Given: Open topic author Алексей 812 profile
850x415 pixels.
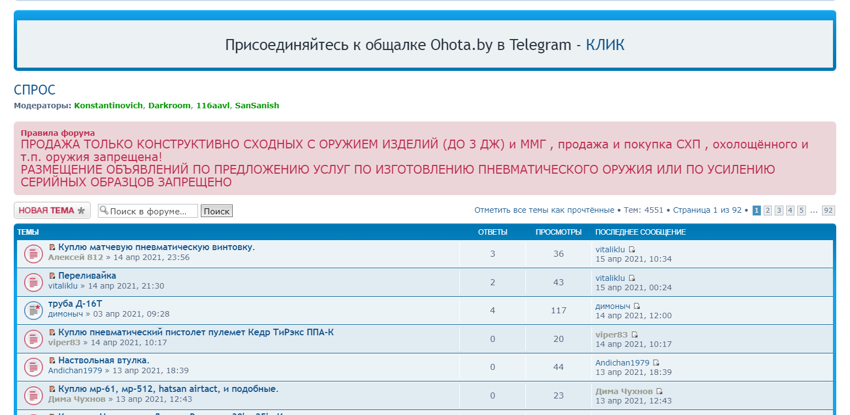Looking at the screenshot, I should coord(76,257).
